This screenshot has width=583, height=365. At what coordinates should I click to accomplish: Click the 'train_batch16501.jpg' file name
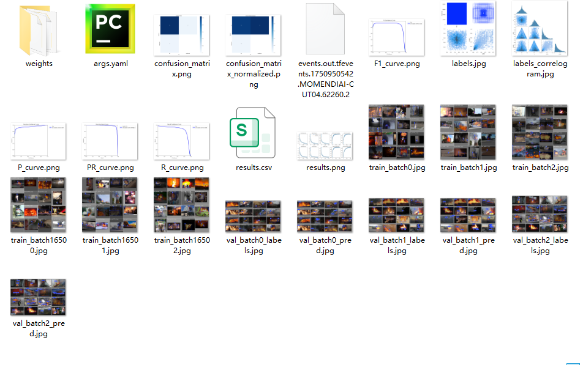point(110,245)
